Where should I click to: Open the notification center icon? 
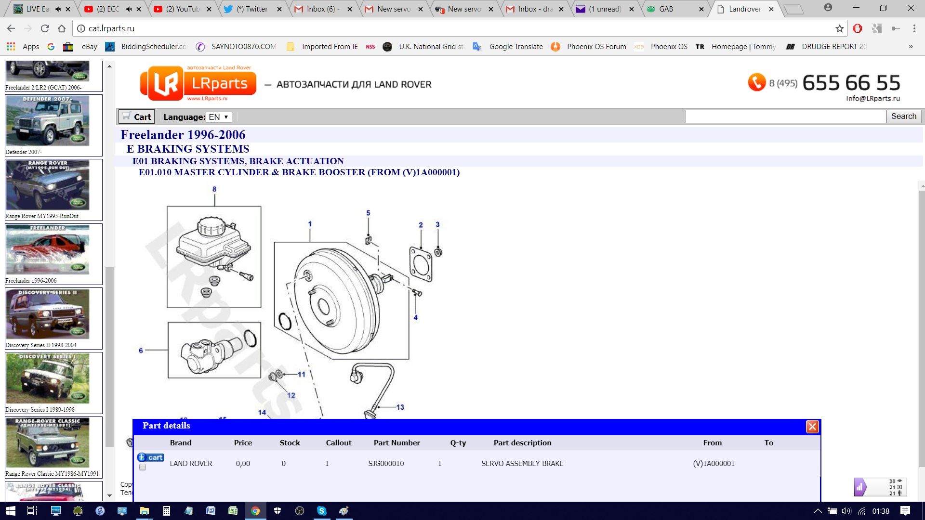pyautogui.click(x=905, y=511)
